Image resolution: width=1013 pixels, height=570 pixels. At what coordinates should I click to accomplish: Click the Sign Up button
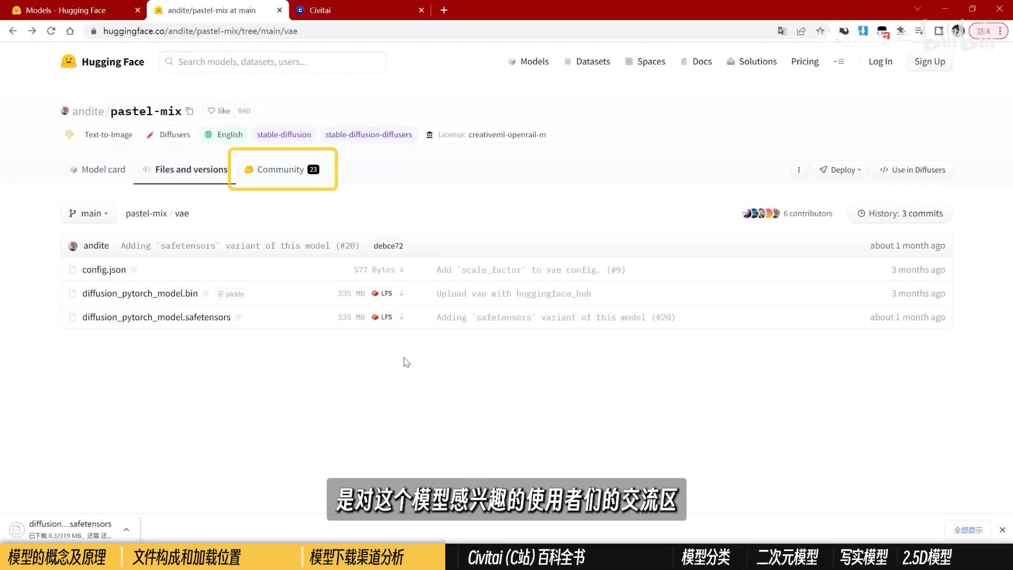pos(929,62)
